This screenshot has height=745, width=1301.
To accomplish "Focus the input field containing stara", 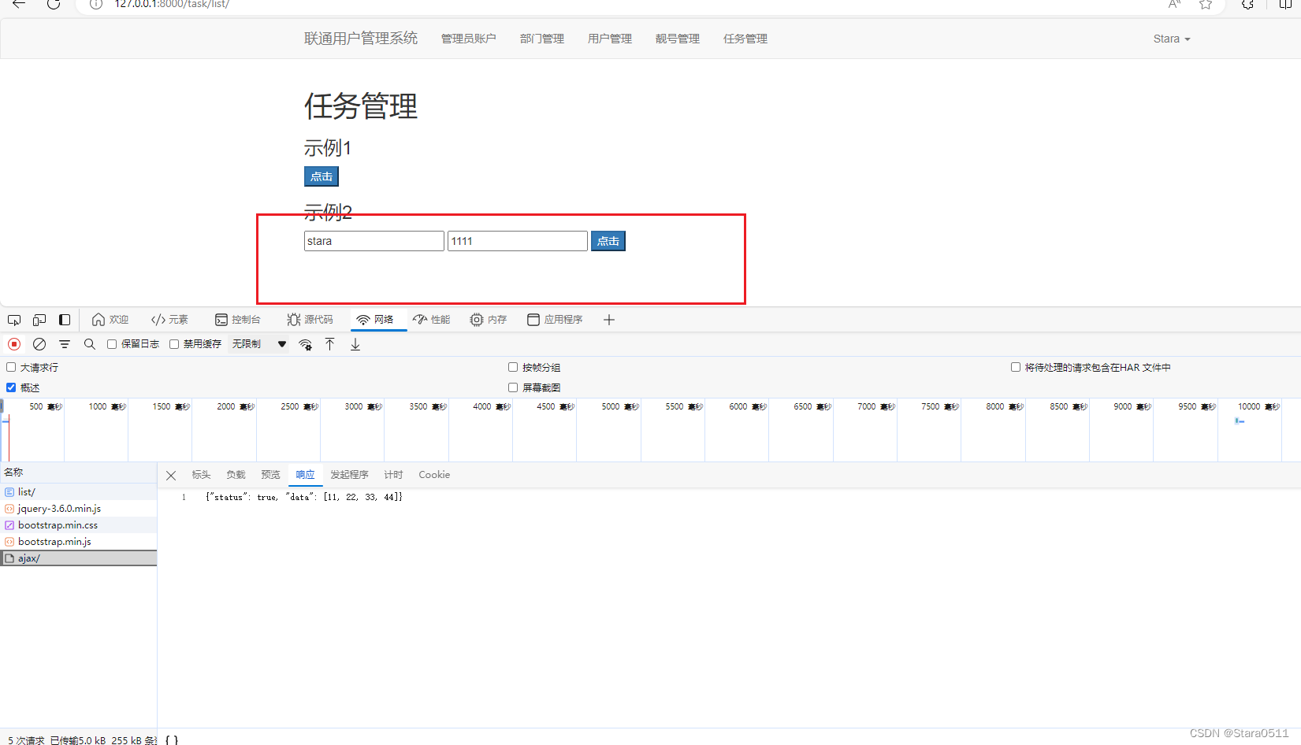I will [374, 241].
